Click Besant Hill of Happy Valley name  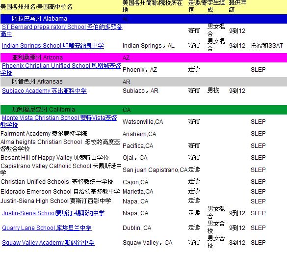click(54, 158)
